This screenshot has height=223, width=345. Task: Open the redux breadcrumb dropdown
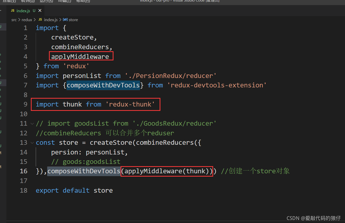pos(27,20)
